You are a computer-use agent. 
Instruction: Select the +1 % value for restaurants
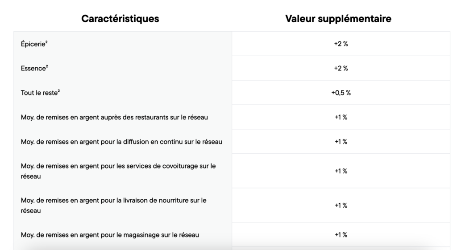[x=341, y=117]
